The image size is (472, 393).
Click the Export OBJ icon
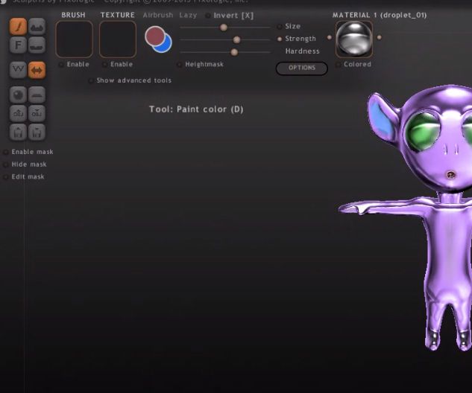pos(37,113)
